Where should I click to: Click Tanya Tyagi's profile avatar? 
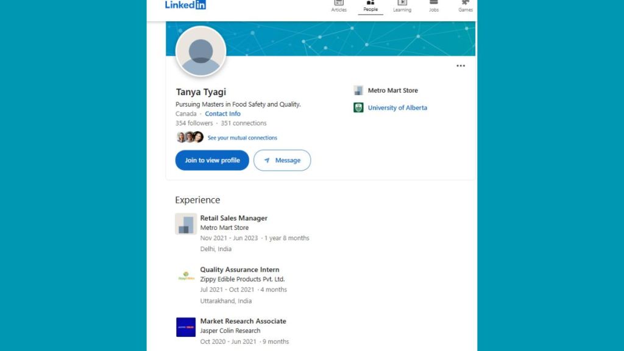point(200,52)
